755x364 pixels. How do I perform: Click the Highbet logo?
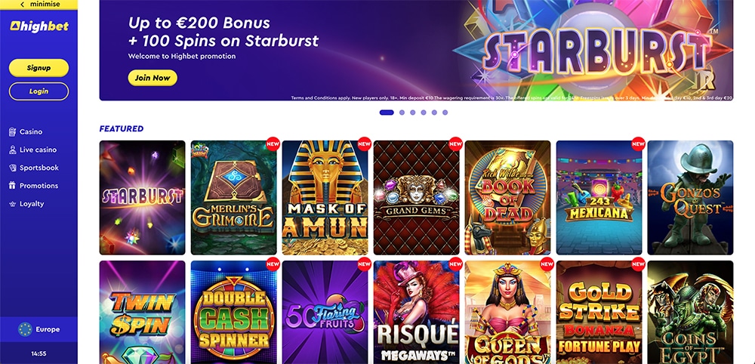39,26
